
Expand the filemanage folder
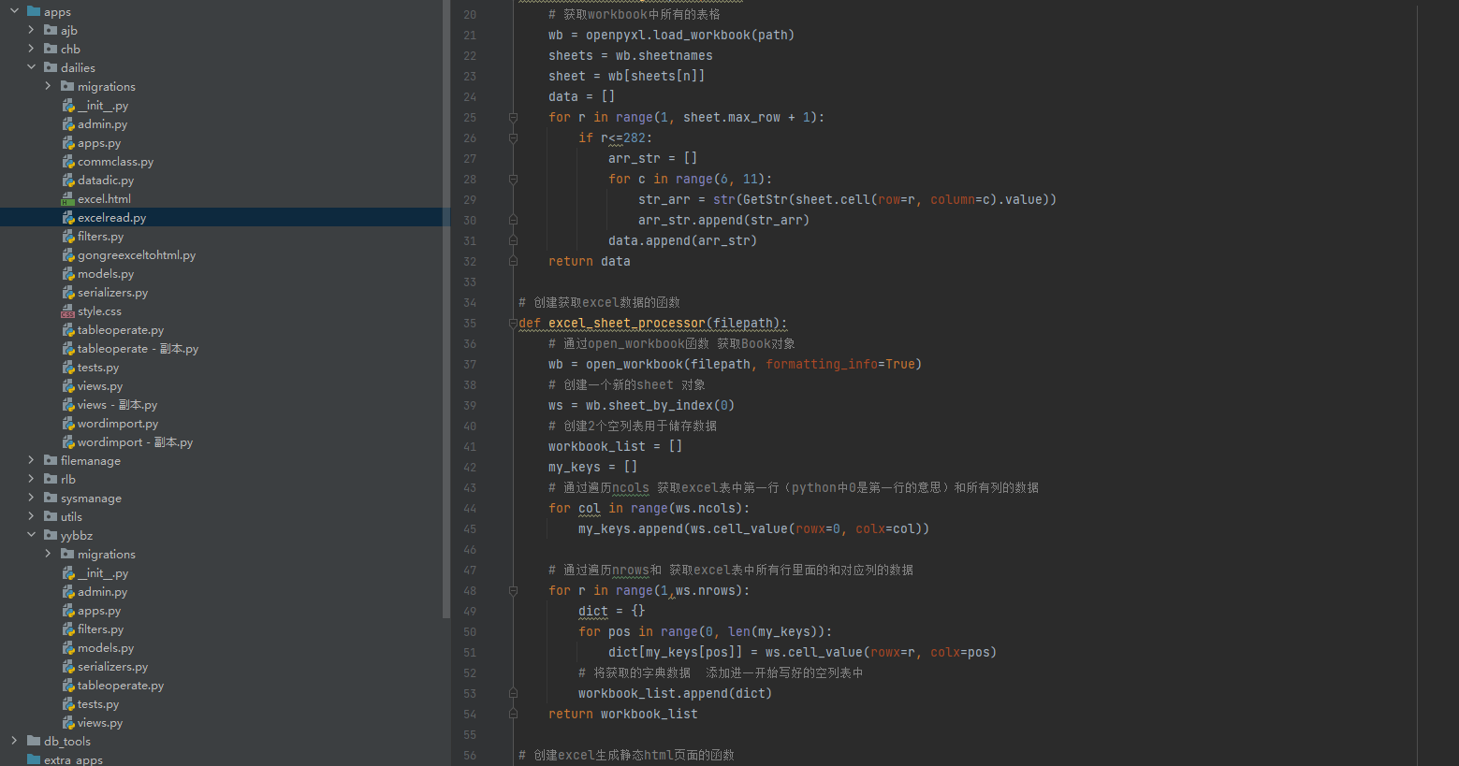31,460
